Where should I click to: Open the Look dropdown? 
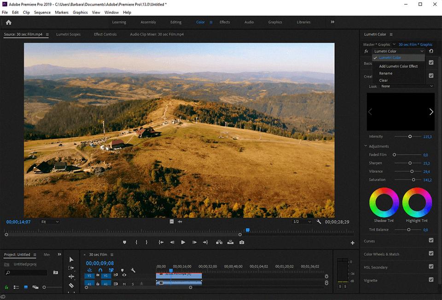click(x=407, y=86)
